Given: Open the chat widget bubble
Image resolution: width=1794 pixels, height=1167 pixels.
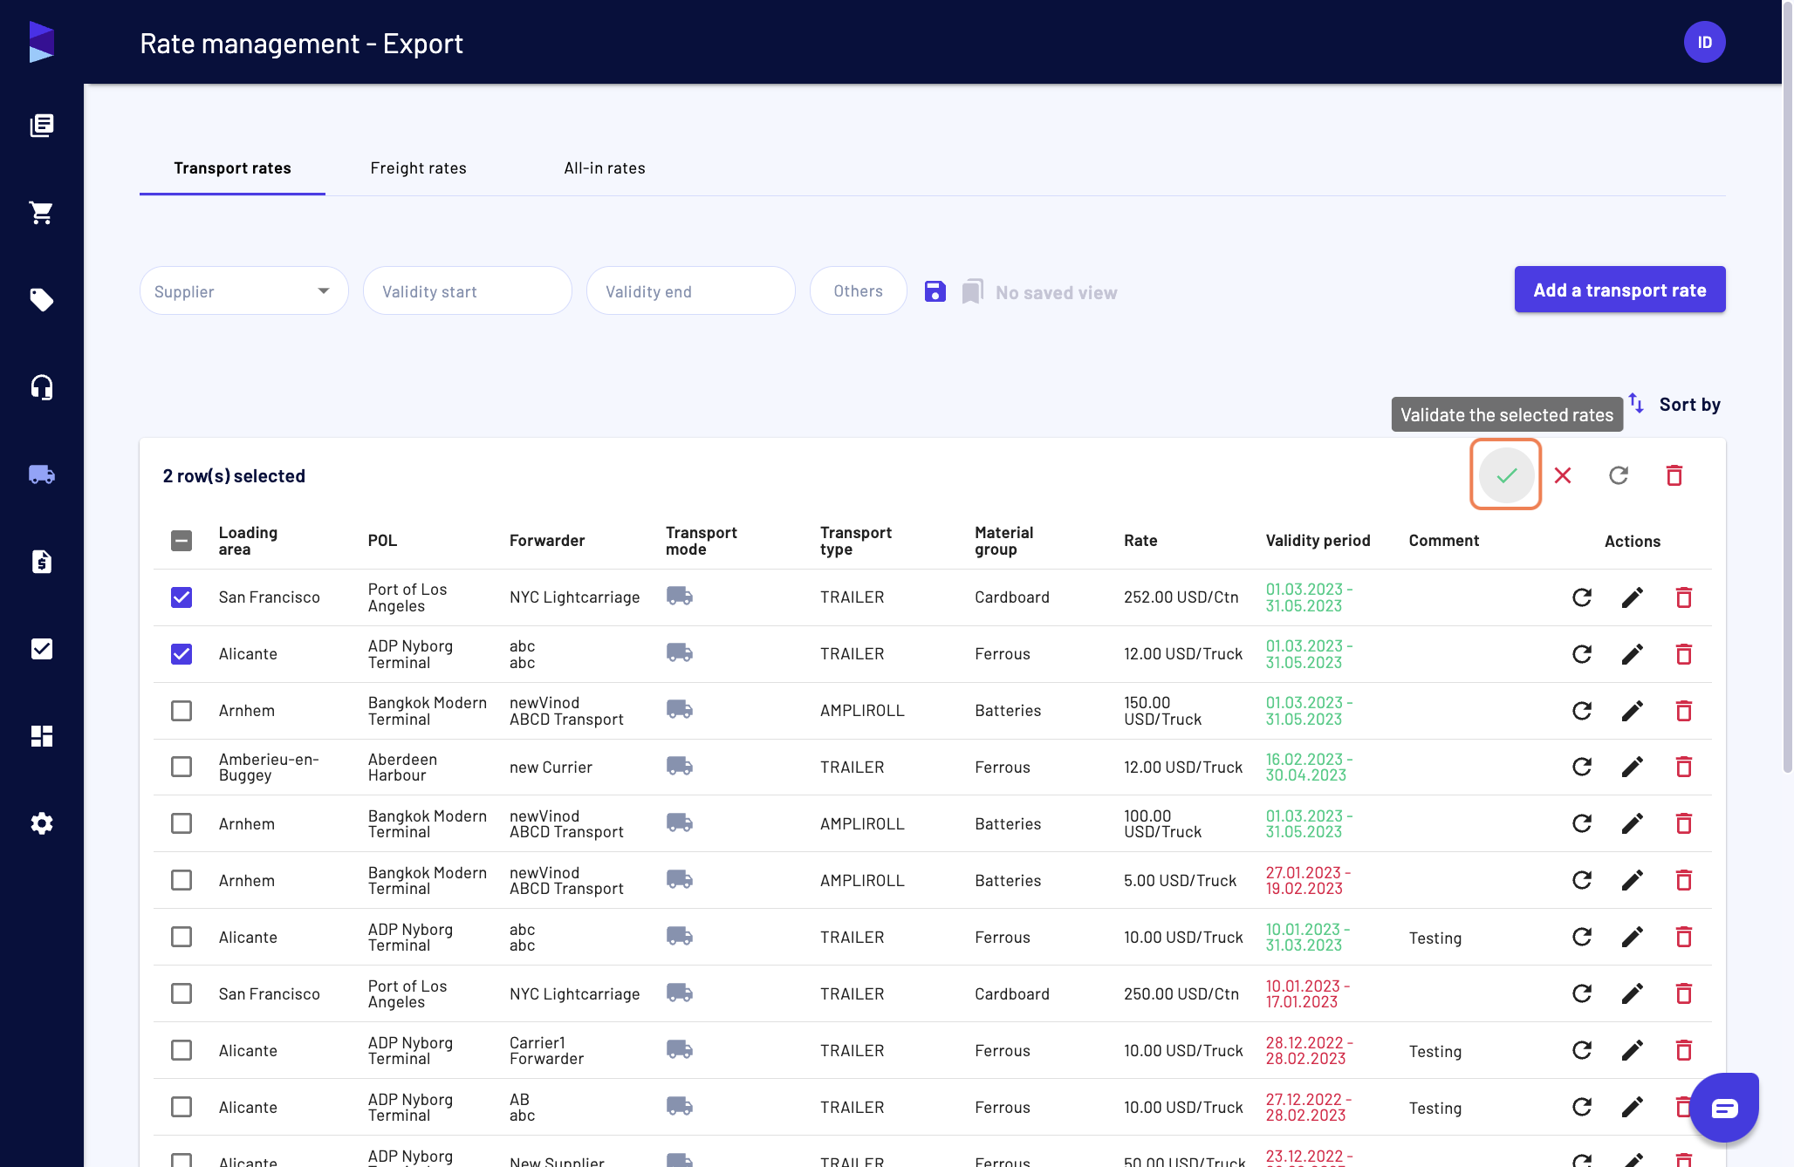Looking at the screenshot, I should [1724, 1108].
